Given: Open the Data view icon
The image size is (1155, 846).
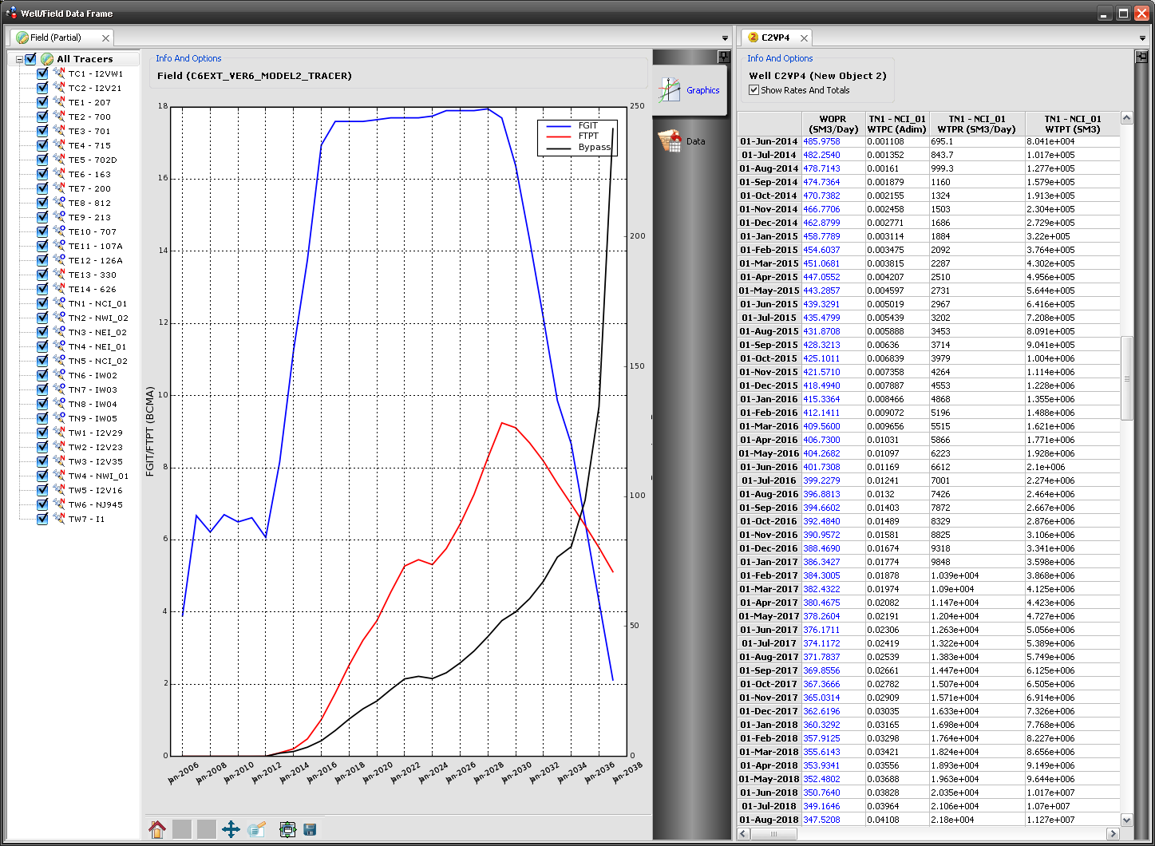Looking at the screenshot, I should coord(682,141).
